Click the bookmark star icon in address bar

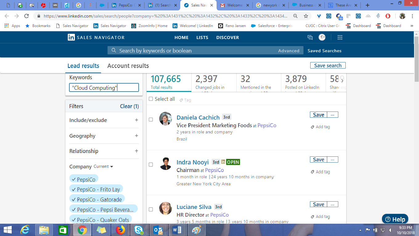click(306, 16)
